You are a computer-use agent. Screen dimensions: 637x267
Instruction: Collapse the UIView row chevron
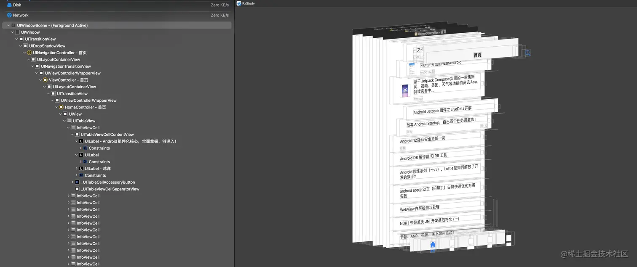61,114
